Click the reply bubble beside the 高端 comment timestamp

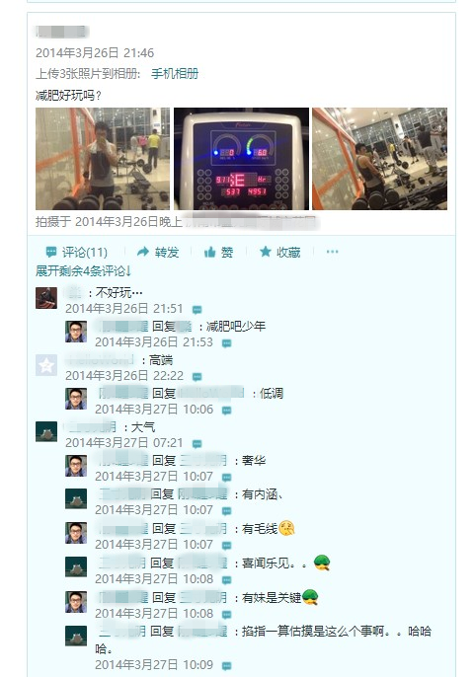[197, 377]
